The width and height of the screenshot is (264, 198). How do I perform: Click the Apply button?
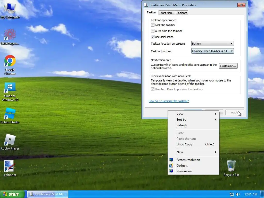pos(234,112)
